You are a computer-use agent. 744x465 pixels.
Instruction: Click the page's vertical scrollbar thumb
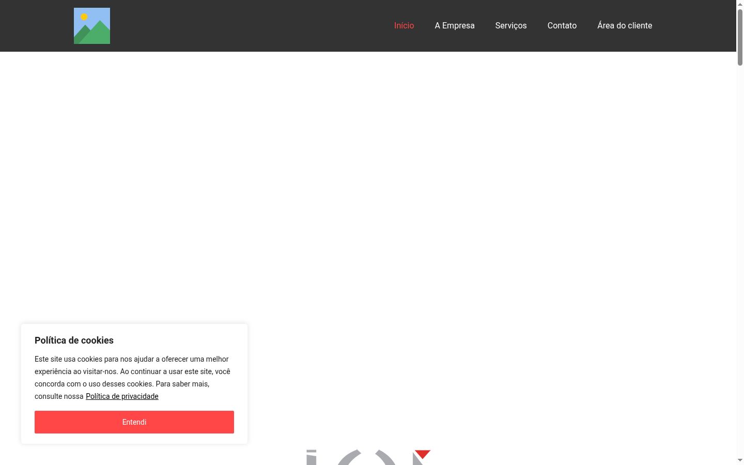tap(740, 37)
